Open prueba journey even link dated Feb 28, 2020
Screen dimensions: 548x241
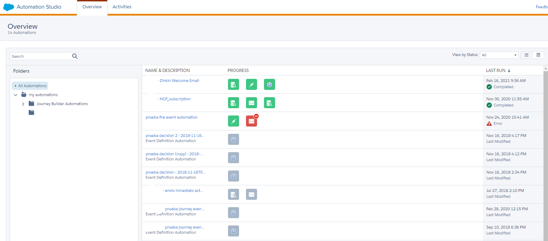pos(185,209)
